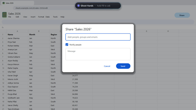Image resolution: width=196 pixels, height=110 pixels.
Task: Select the Nikhil Das cell
Action: [x=17, y=90]
